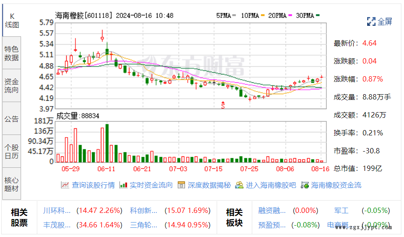Click the 05-29 date axis label
Screen dimensions: 404x237
70,169
